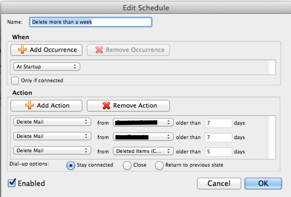Open the first Delete Mail action dropdown

coord(52,122)
